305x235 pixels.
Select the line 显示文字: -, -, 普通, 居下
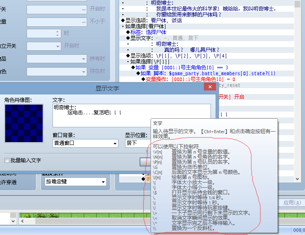click(x=207, y=38)
